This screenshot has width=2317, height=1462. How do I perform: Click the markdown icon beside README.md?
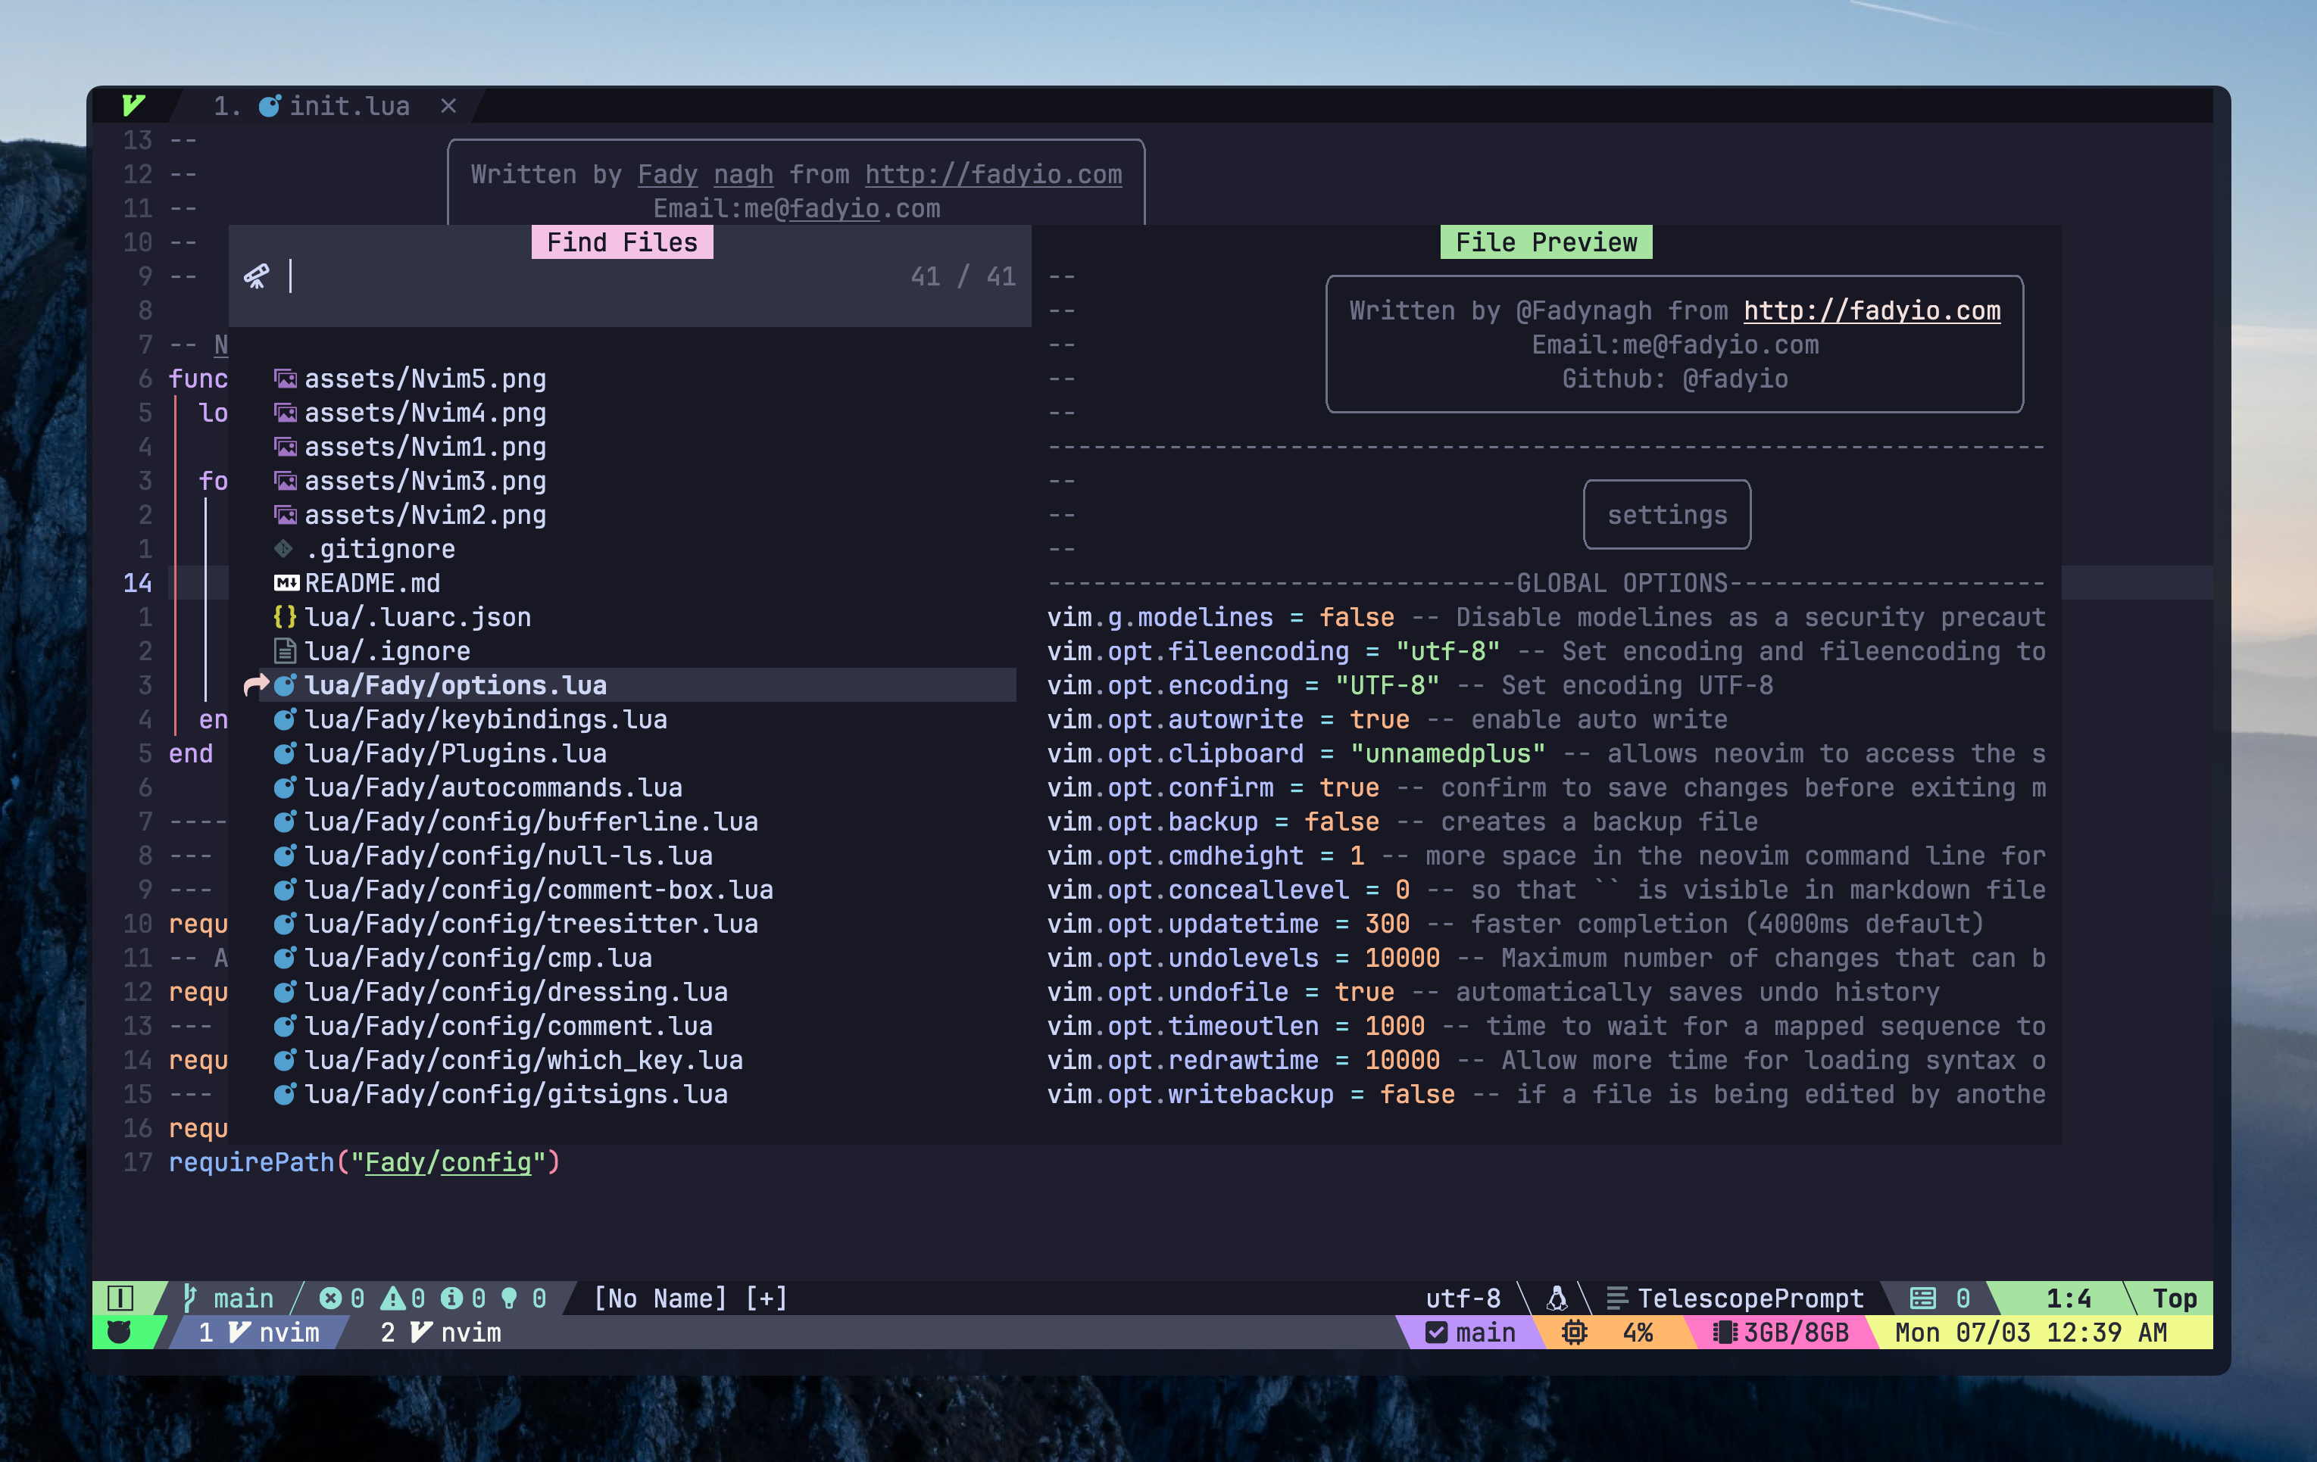[286, 583]
